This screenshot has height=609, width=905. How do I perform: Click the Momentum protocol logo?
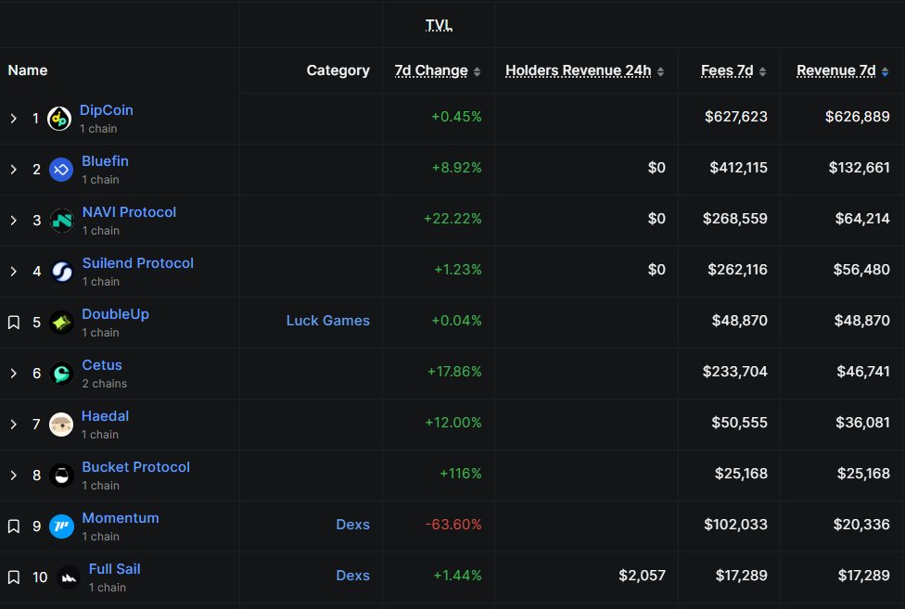coord(61,527)
